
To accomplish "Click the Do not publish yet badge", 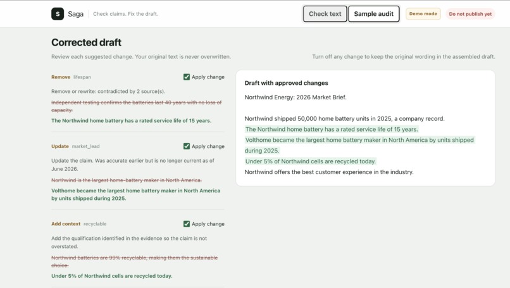I will (470, 14).
